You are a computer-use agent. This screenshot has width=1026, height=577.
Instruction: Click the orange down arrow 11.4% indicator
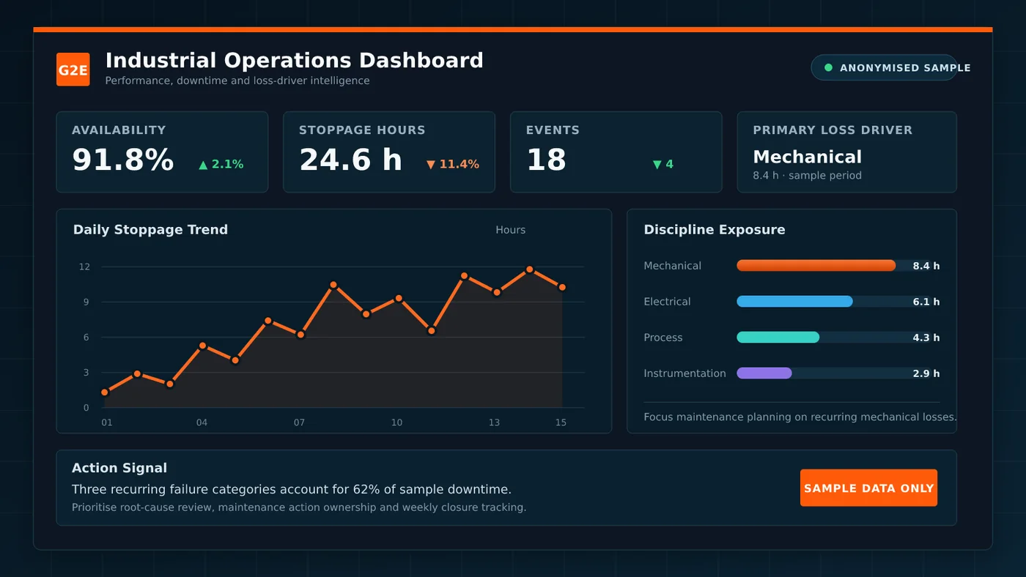[x=453, y=165]
